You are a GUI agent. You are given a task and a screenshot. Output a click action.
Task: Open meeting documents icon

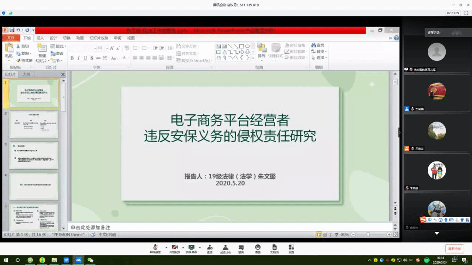point(274,248)
